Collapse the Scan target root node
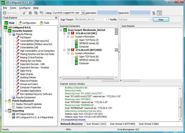This screenshot has height=133, width=185. [x=61, y=30]
